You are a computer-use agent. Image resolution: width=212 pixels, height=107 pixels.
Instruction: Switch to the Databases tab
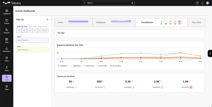click(x=114, y=22)
